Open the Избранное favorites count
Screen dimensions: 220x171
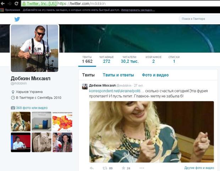(153, 59)
